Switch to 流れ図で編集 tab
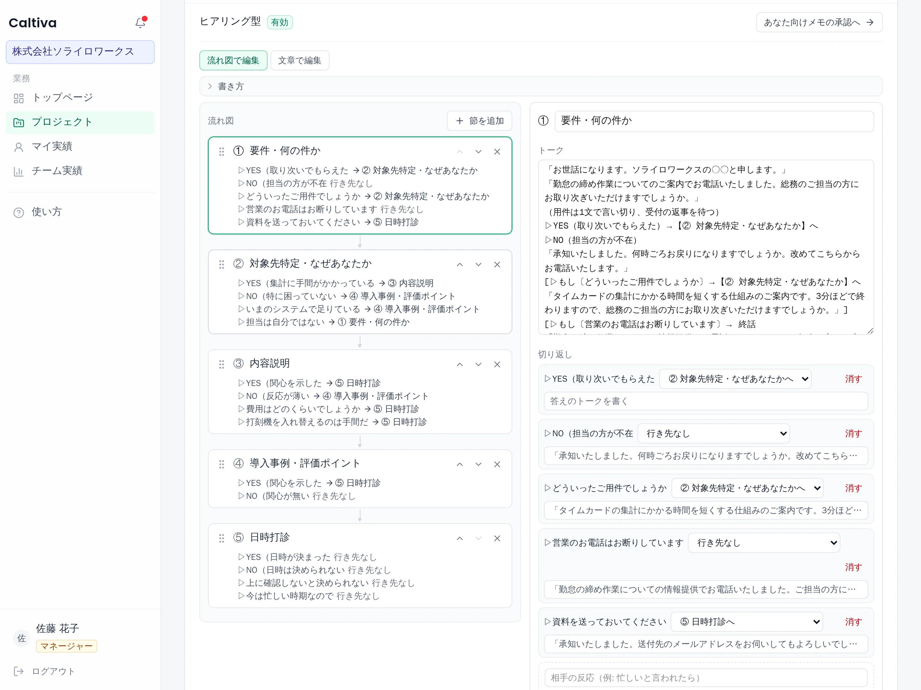 (x=233, y=60)
